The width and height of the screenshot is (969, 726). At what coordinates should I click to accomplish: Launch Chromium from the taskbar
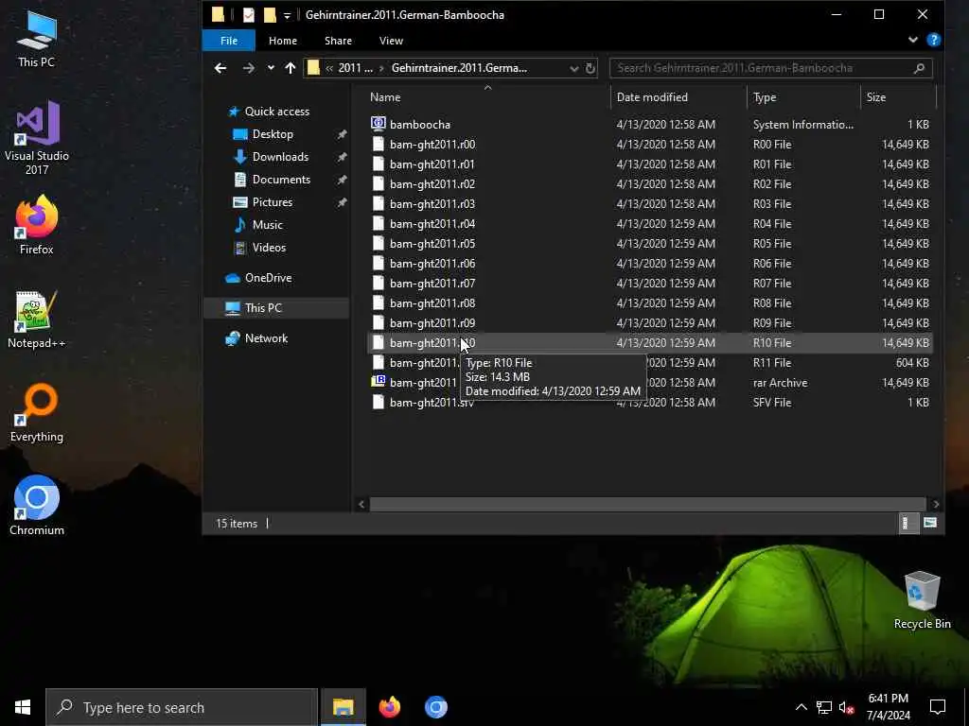pyautogui.click(x=435, y=707)
